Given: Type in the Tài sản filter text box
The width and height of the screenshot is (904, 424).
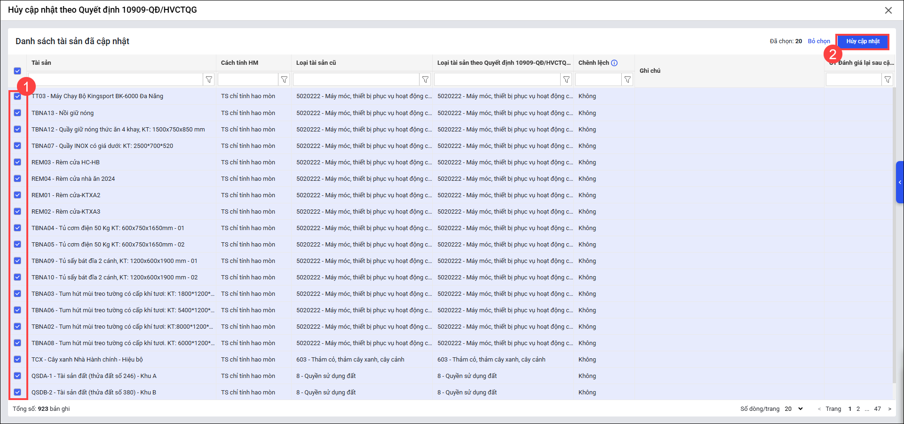Looking at the screenshot, I should (x=116, y=80).
